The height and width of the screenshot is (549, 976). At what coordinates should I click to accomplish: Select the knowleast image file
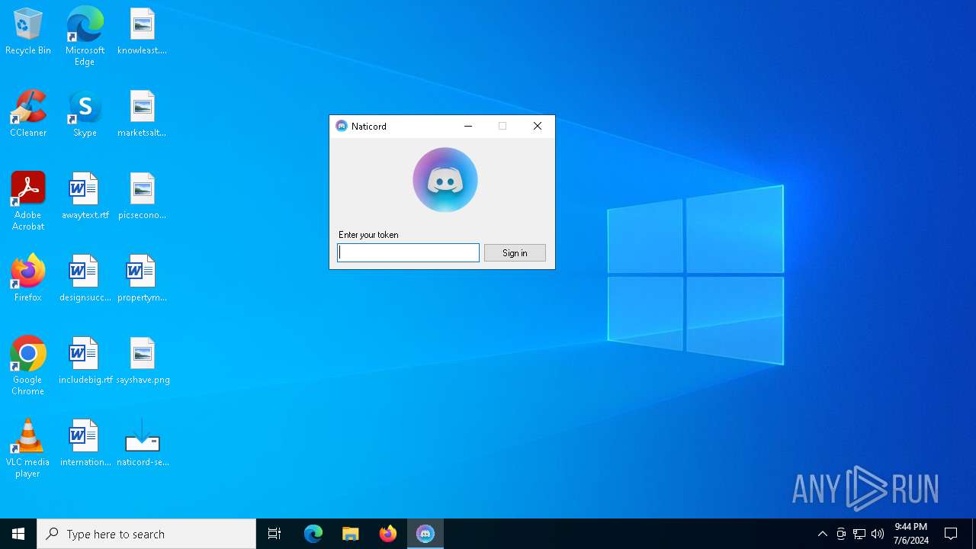tap(143, 31)
